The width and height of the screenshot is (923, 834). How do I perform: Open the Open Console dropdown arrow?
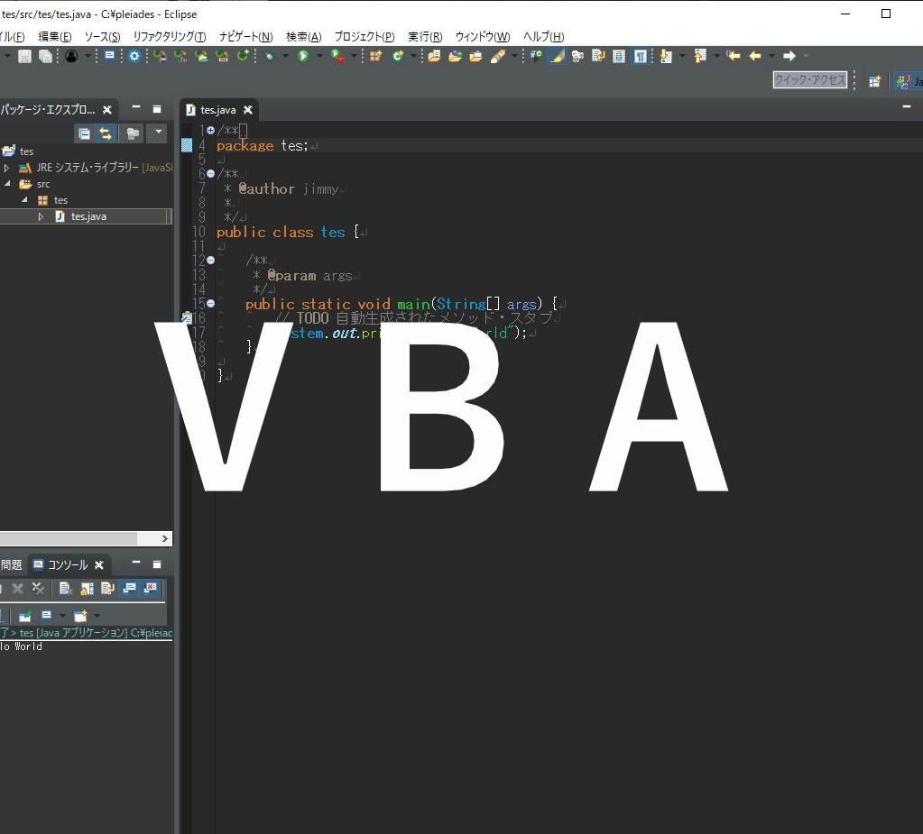(x=97, y=616)
